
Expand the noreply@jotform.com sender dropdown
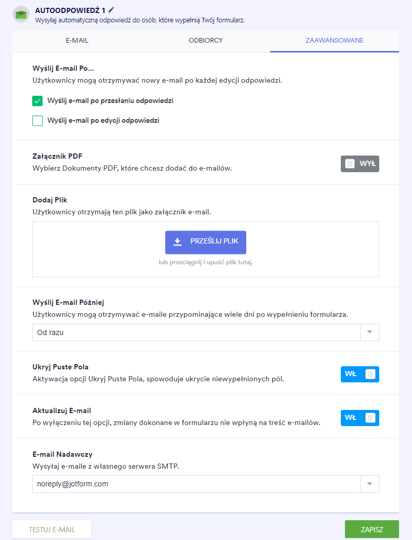tap(196, 484)
